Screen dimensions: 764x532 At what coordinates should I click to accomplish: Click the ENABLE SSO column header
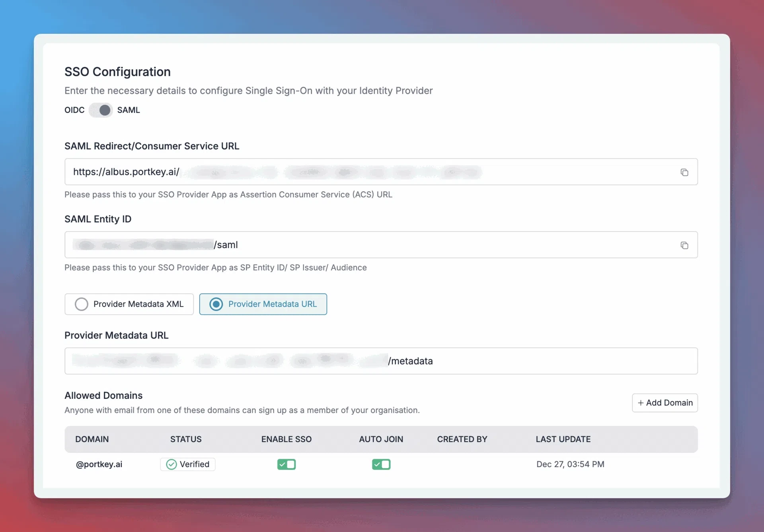[286, 439]
